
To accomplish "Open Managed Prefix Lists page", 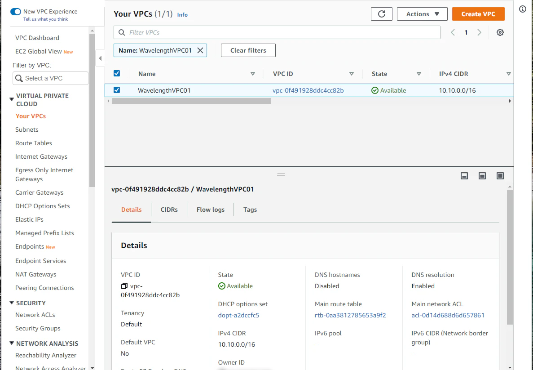I will [44, 233].
